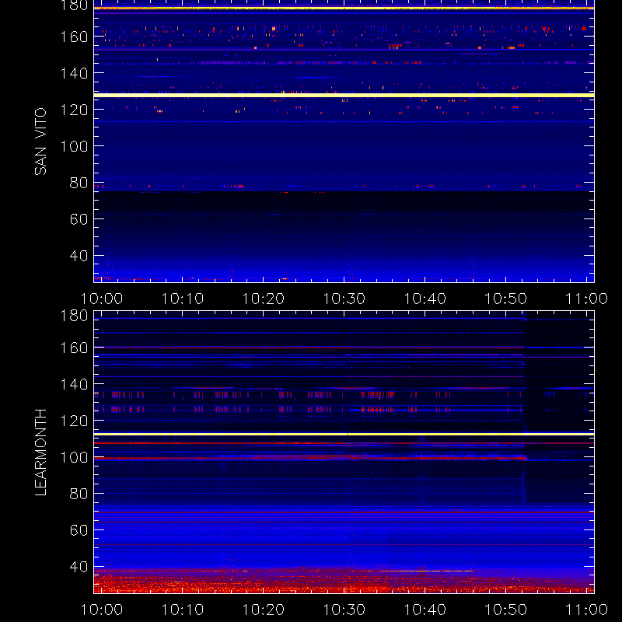Viewport: 622px width, 622px height.
Task: Click the bright yellow band near 127 in San Vito
Action: pyautogui.click(x=344, y=95)
